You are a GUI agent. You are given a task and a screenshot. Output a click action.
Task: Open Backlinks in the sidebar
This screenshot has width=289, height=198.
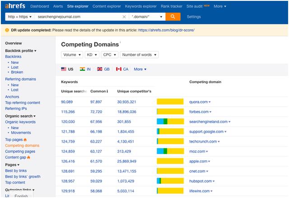13,57
